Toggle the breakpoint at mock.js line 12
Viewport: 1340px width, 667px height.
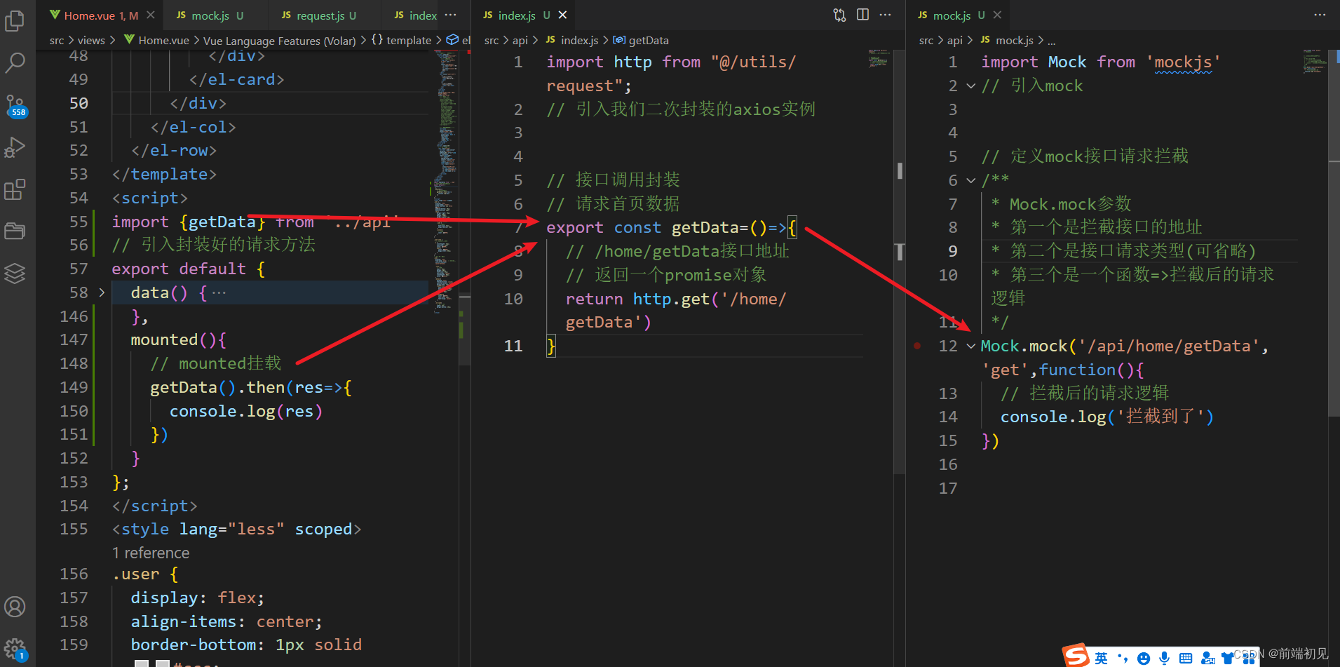[917, 346]
